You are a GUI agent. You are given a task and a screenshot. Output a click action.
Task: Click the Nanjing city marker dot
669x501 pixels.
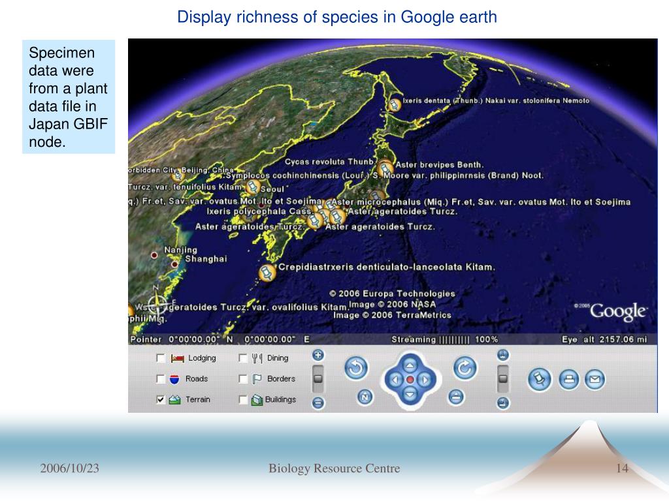(x=154, y=255)
